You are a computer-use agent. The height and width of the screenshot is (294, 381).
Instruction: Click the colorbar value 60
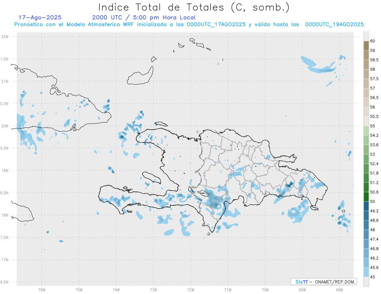point(373,41)
